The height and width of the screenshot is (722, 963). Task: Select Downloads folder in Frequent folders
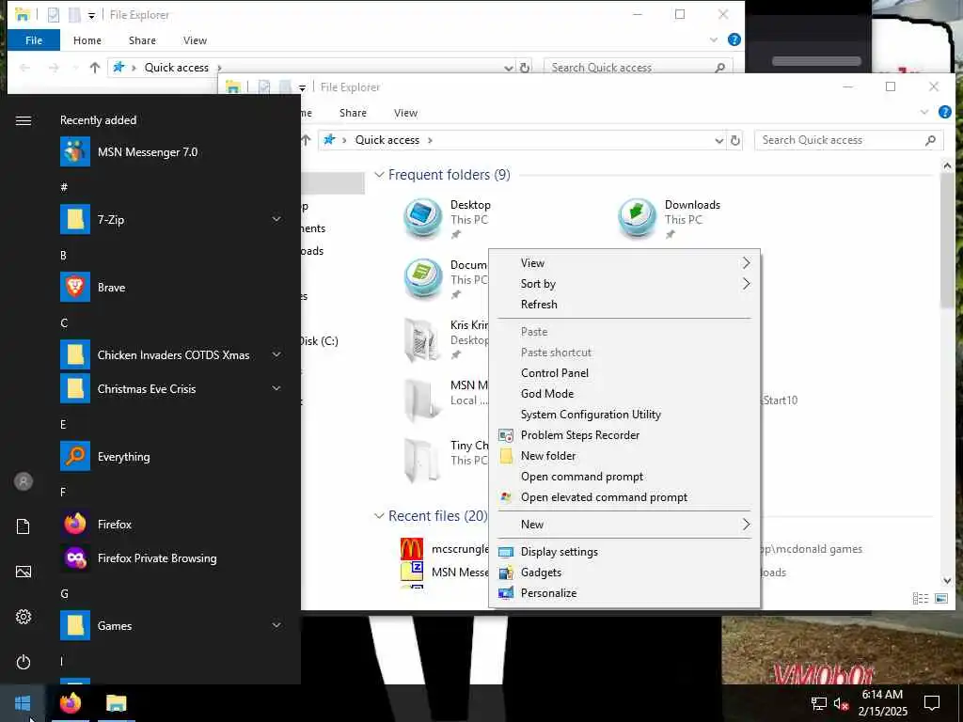670,218
